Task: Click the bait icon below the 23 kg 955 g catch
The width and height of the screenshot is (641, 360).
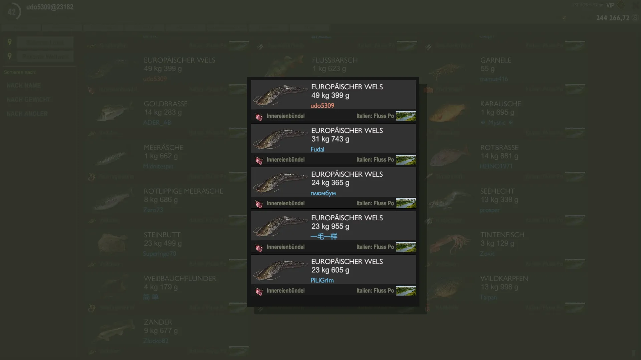Action: tap(259, 247)
